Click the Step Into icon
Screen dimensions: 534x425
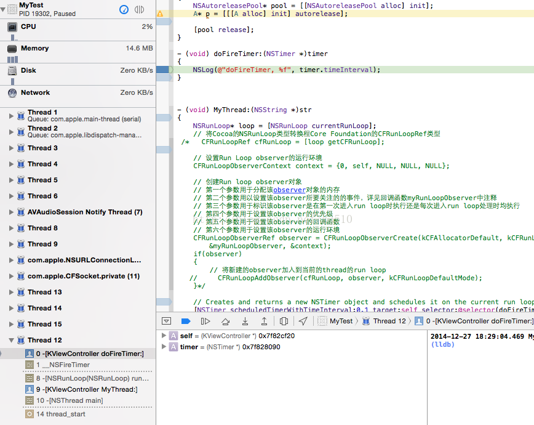tap(245, 321)
